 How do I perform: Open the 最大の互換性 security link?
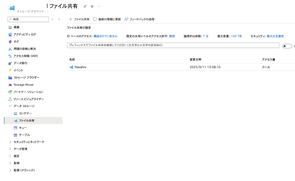coord(275,36)
